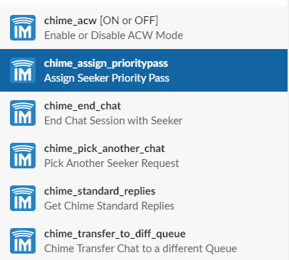Select the chime_end_chat command
This screenshot has width=289, height=260.
point(144,113)
